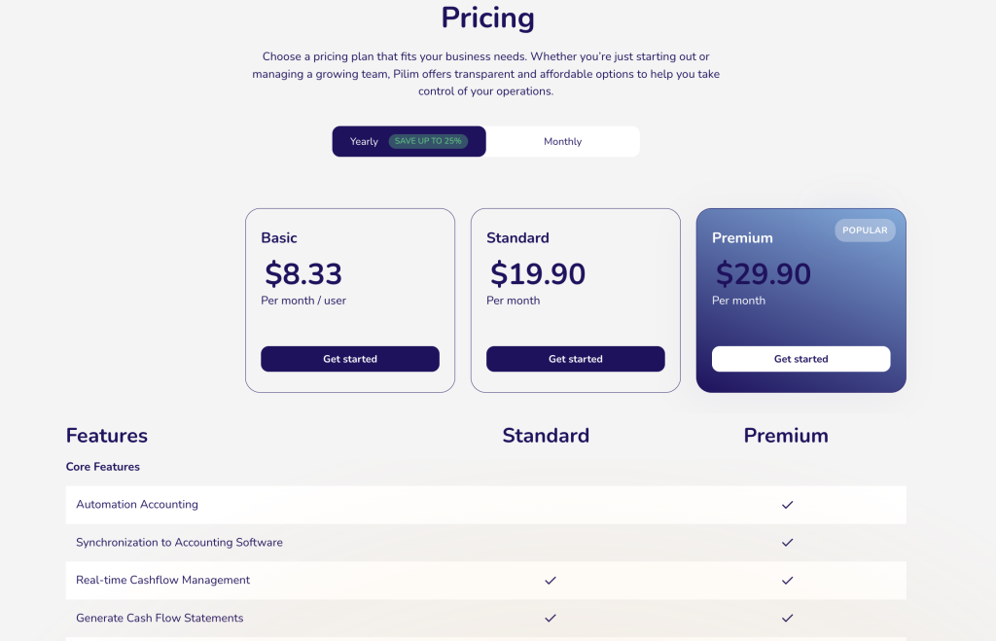Click the $29.90 Premium price
996x641 pixels.
click(x=764, y=274)
